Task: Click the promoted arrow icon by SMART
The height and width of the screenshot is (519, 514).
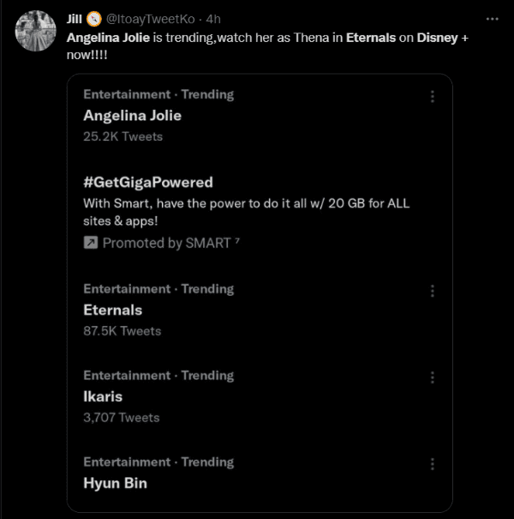Action: tap(91, 243)
